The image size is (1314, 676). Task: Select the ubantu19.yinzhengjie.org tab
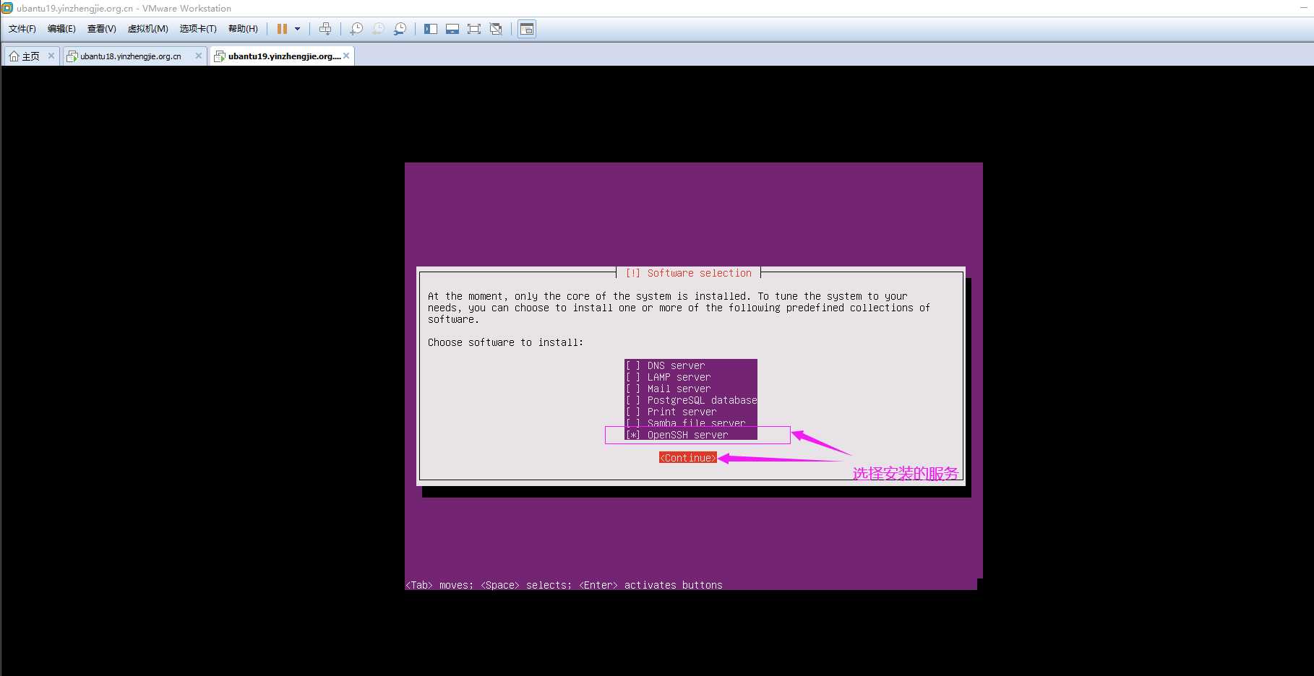284,56
